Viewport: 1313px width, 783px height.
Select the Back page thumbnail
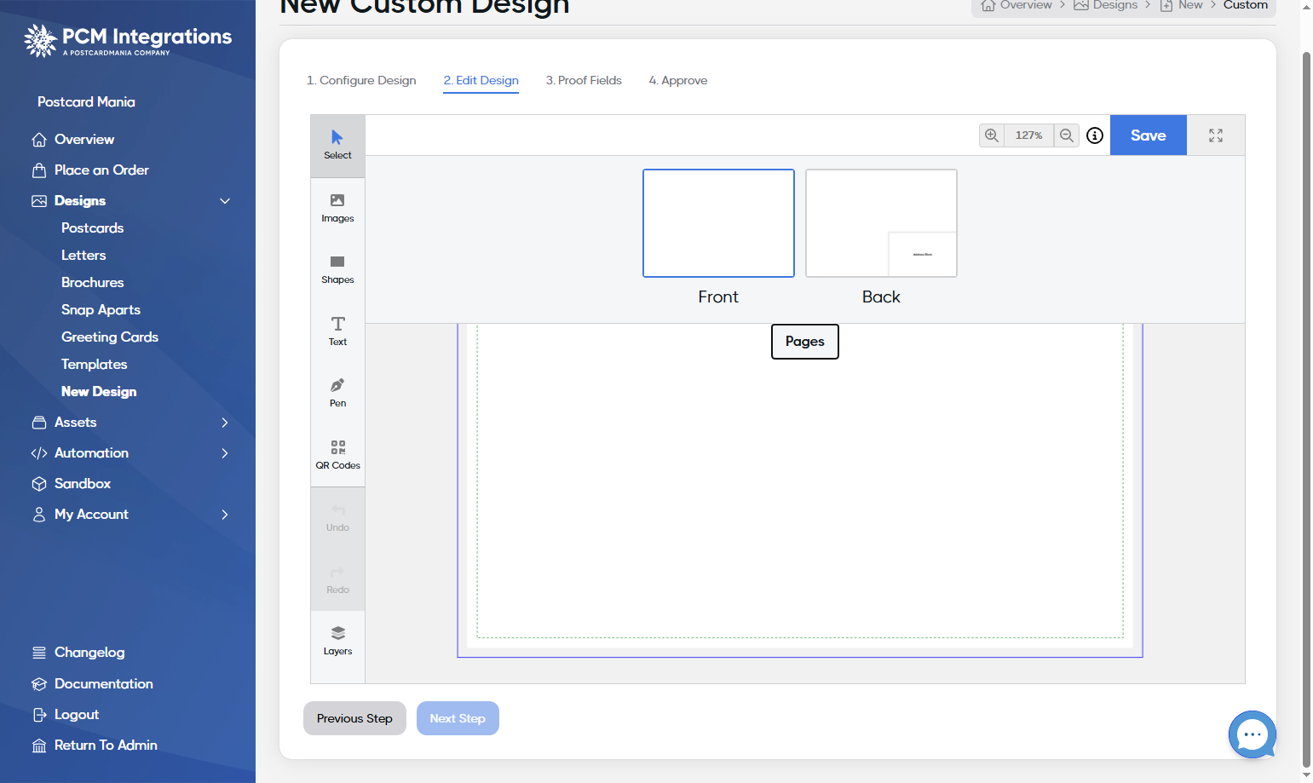[881, 223]
